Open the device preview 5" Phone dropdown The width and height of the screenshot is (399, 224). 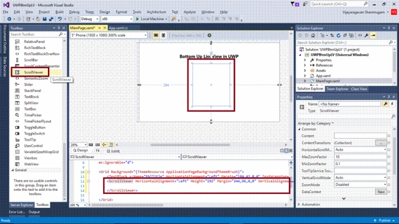109,36
